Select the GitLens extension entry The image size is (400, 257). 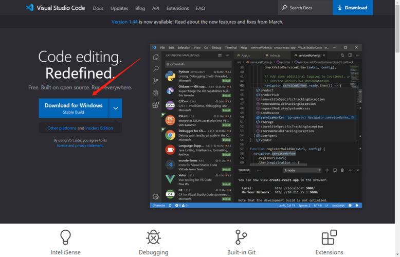point(198,91)
